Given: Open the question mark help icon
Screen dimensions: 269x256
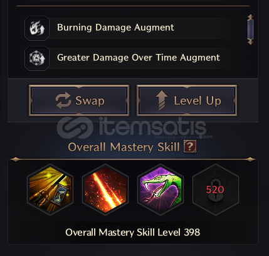Looking at the screenshot, I should tap(190, 146).
